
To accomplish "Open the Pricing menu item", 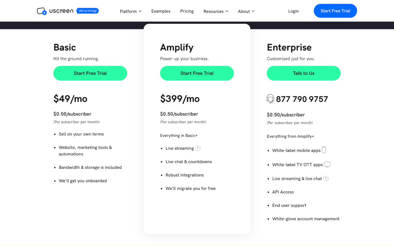I will (x=187, y=11).
